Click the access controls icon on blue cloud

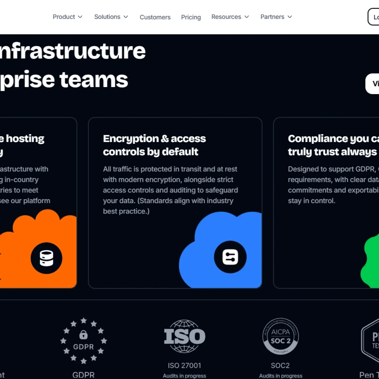point(230,257)
